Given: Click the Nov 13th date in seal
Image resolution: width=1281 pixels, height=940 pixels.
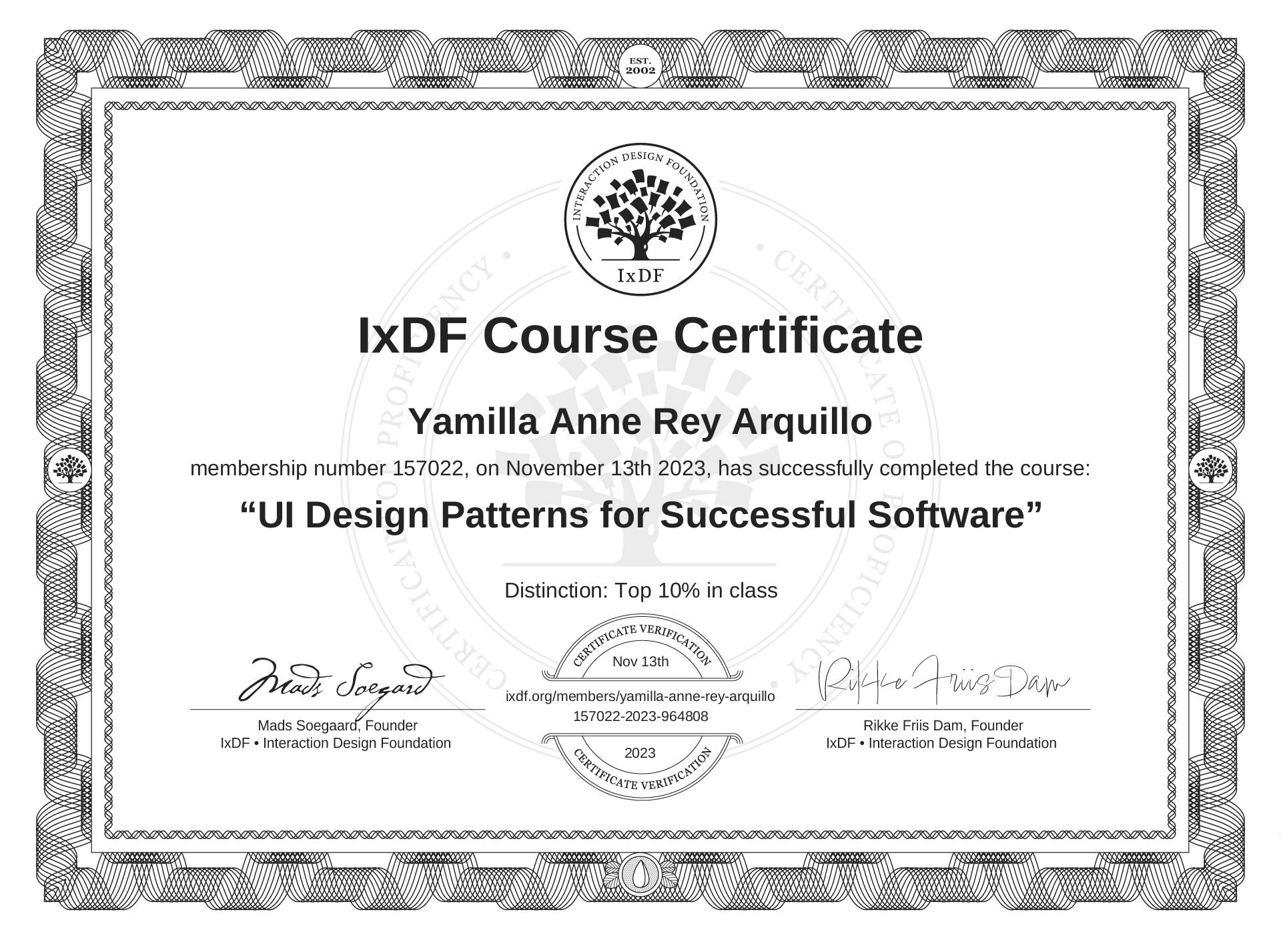Looking at the screenshot, I should point(640,662).
